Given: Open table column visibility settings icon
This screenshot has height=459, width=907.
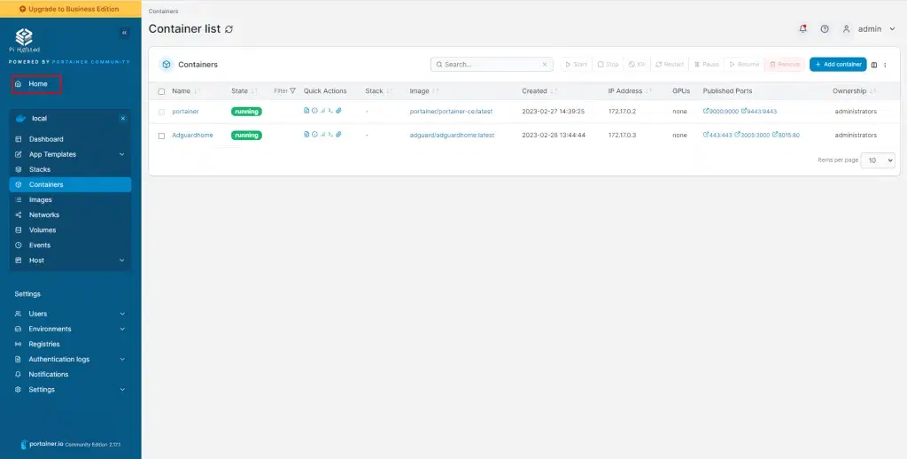Looking at the screenshot, I should tap(874, 65).
